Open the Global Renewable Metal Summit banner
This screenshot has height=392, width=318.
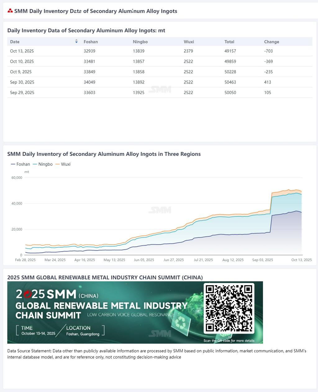click(x=135, y=312)
